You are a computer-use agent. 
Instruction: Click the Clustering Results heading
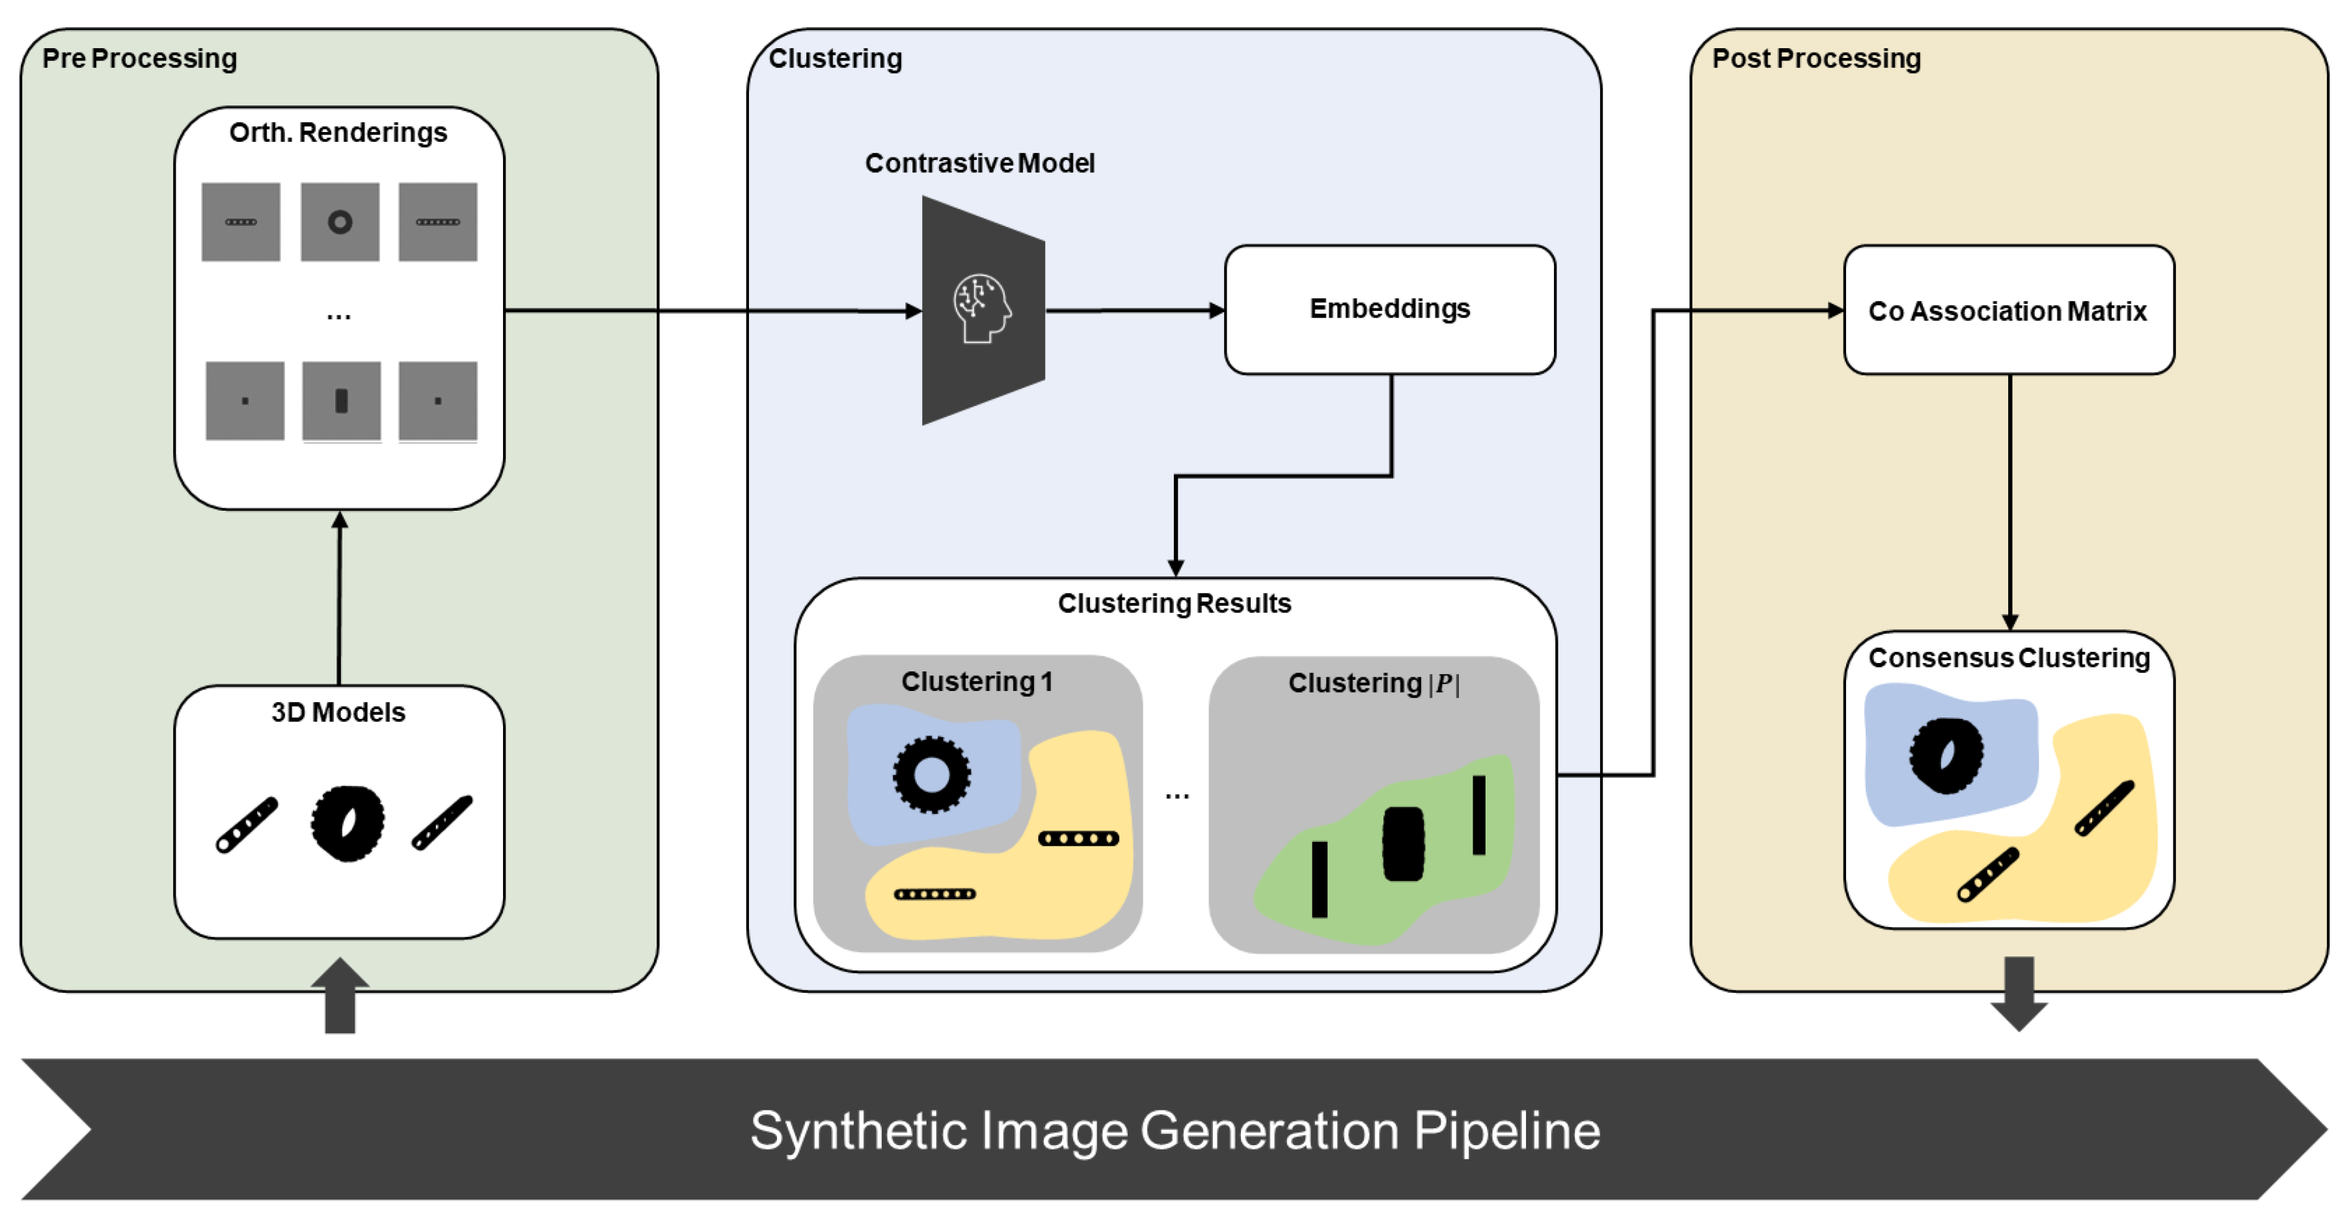pyautogui.click(x=1174, y=603)
